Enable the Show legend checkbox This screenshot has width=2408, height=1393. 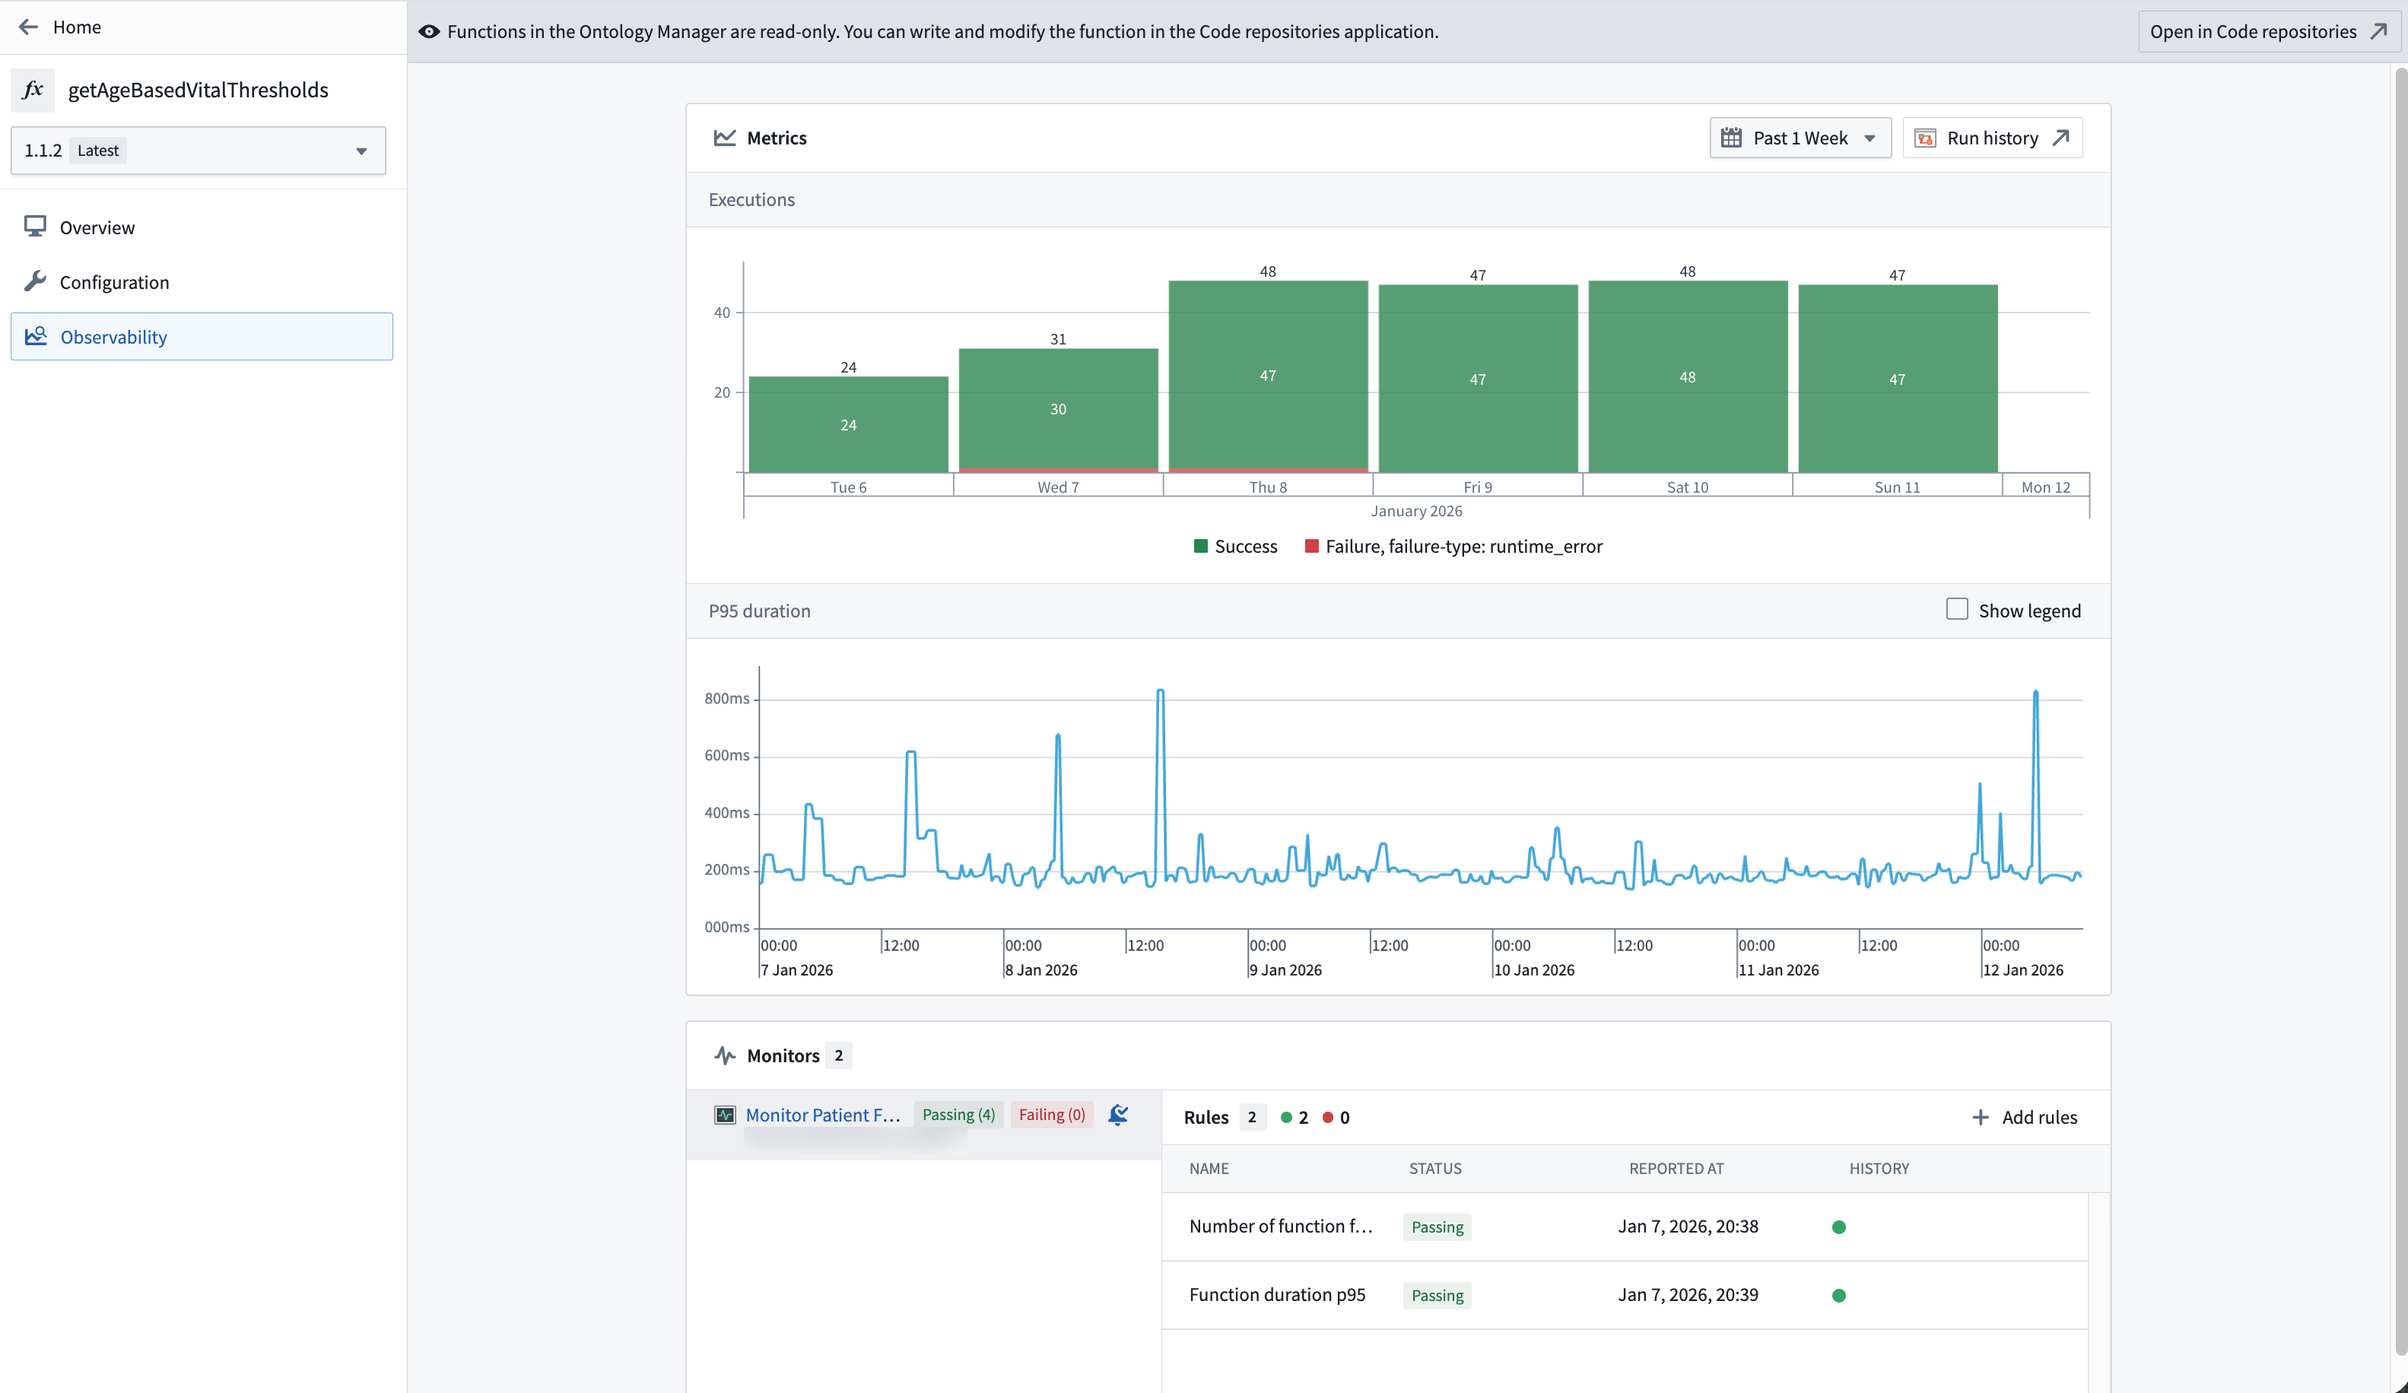[x=1957, y=608]
